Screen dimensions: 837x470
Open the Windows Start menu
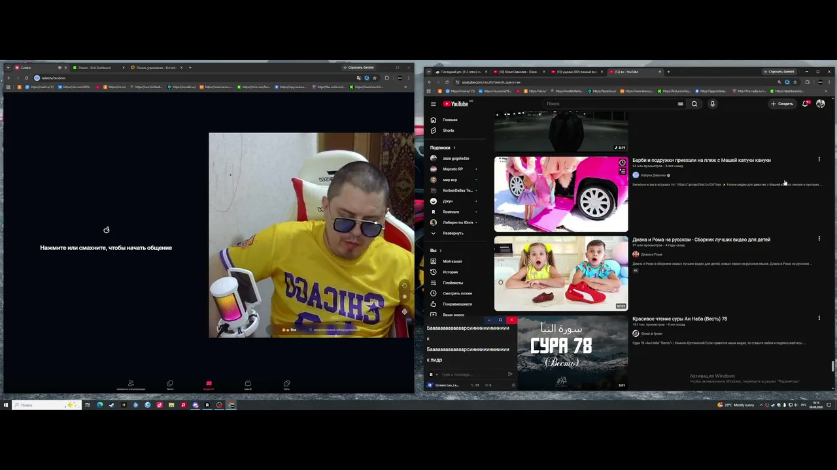(5, 405)
